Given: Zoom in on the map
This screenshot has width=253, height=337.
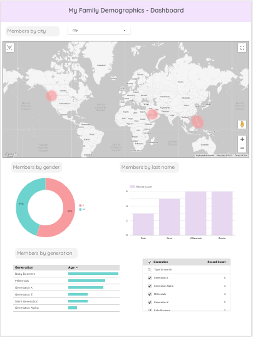Looking at the screenshot, I should click(x=242, y=139).
